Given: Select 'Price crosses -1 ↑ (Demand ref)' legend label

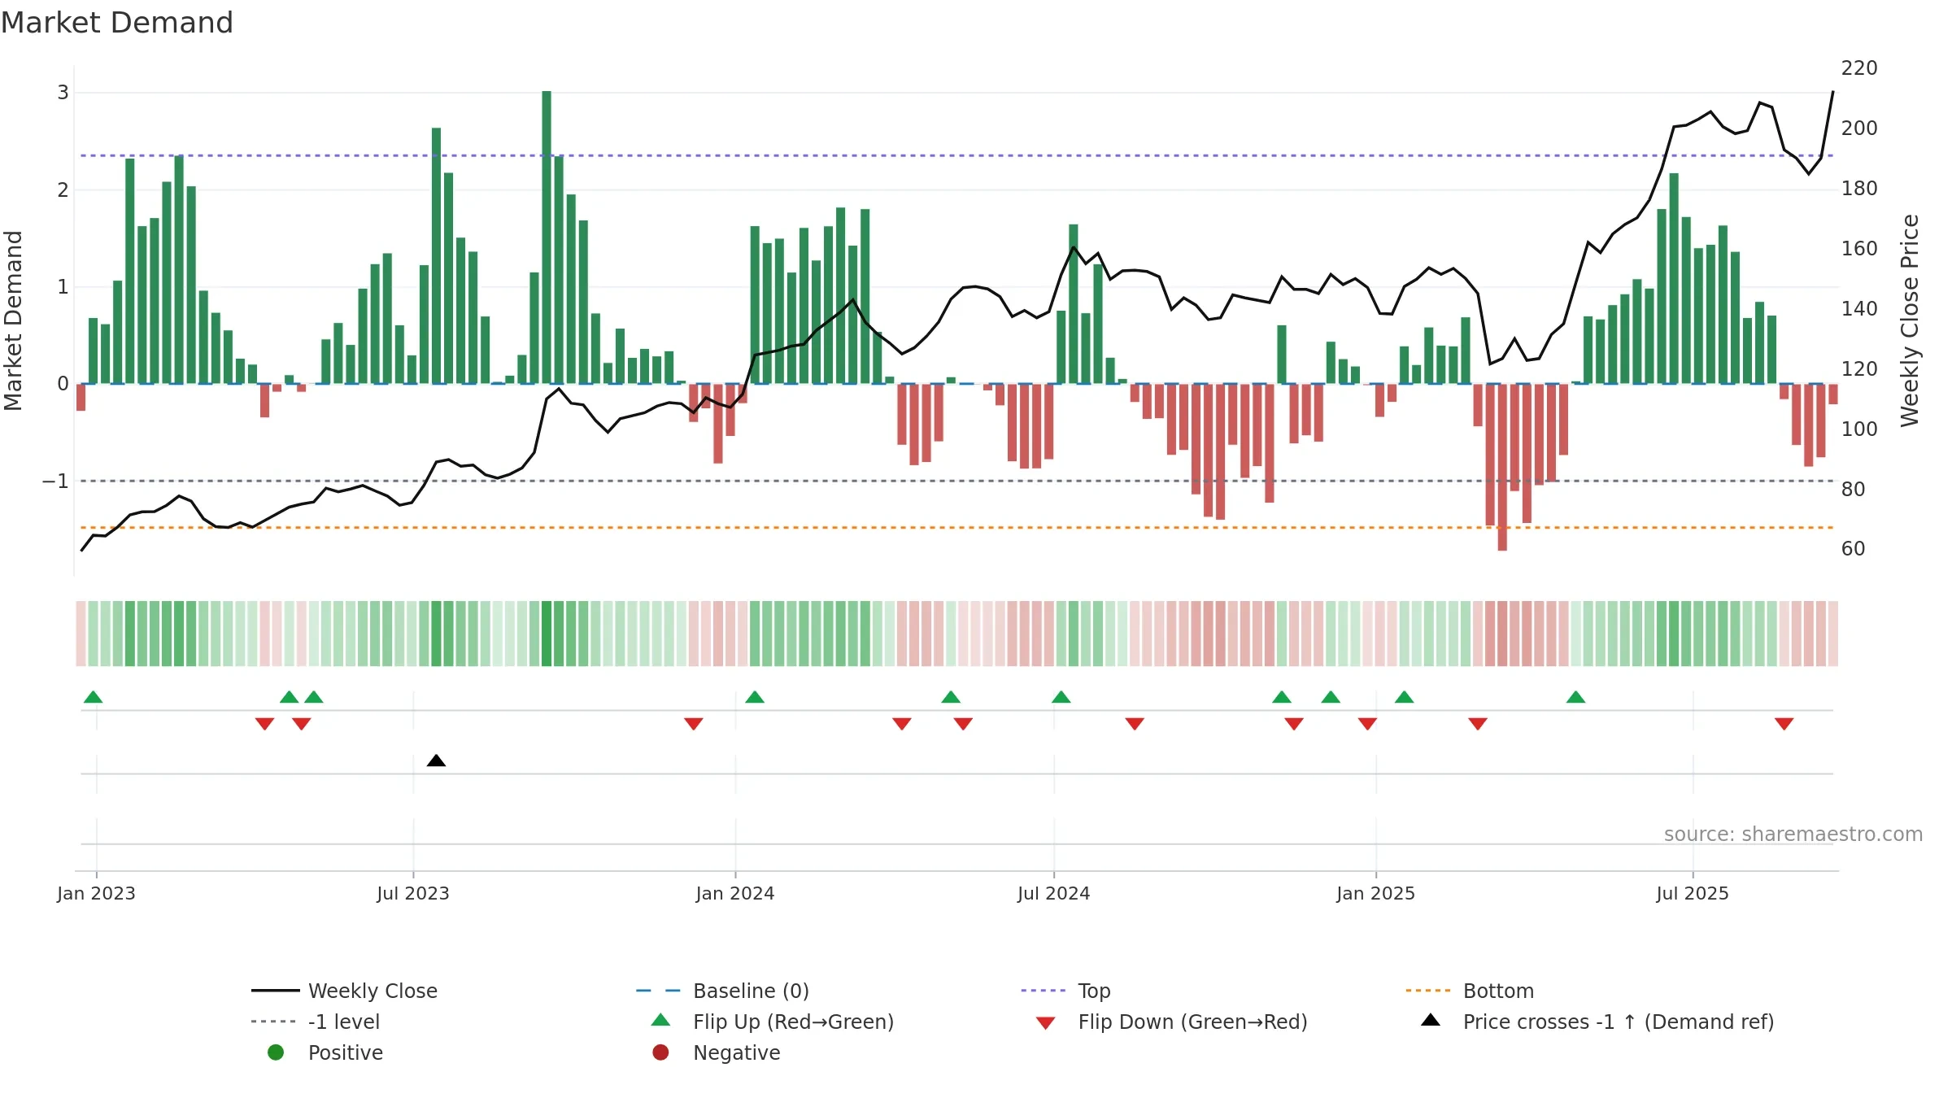Looking at the screenshot, I should tap(1619, 1022).
